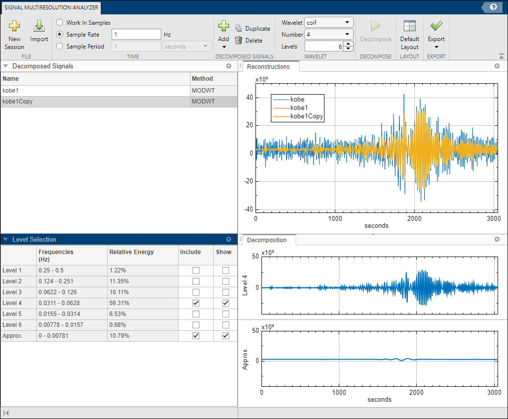Image resolution: width=508 pixels, height=419 pixels.
Task: Collapse the Level Selection panel
Action: point(5,240)
